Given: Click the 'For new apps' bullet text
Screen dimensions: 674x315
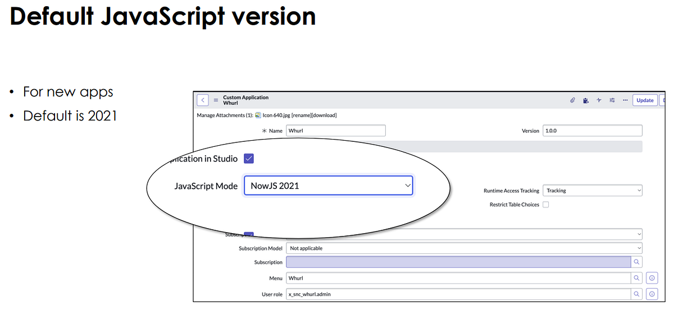Looking at the screenshot, I should coord(68,91).
